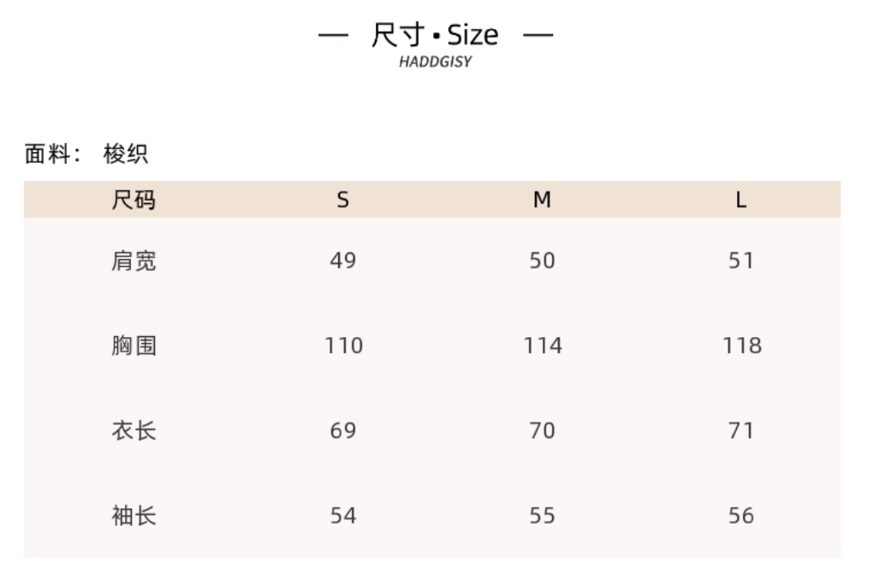The image size is (886, 574).
Task: Click the 梭织 fabric value
Action: [x=126, y=154]
